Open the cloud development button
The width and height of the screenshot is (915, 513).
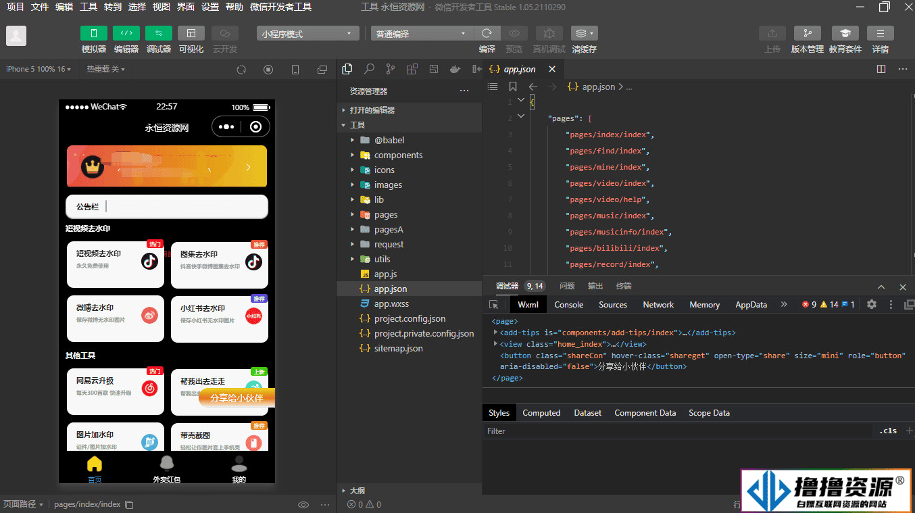point(225,33)
